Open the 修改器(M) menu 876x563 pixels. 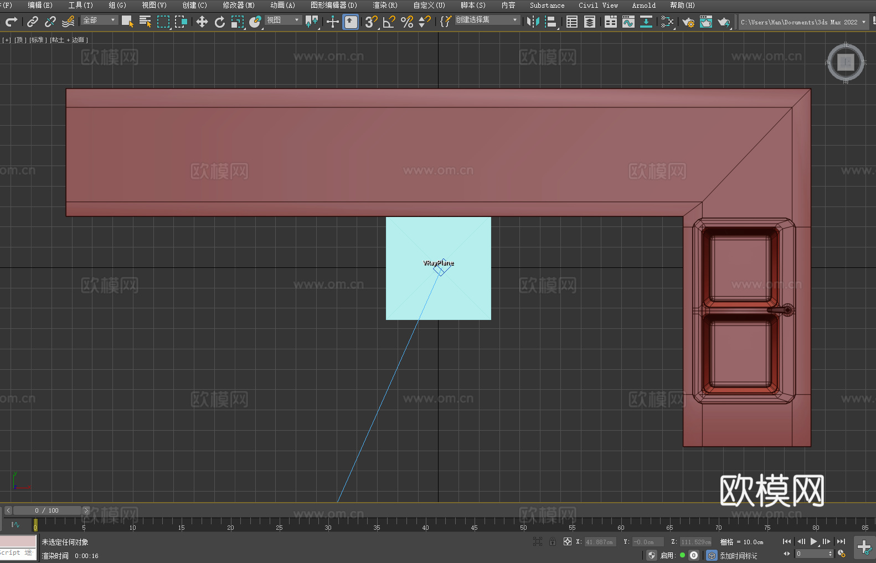239,5
